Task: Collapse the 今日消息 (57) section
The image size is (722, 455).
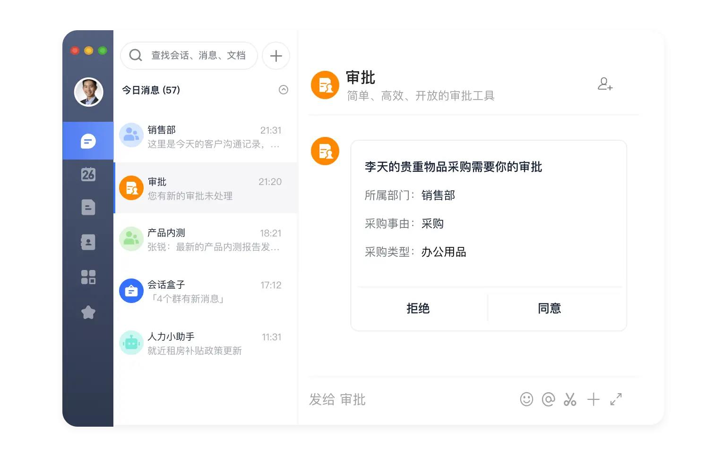Action: click(284, 90)
